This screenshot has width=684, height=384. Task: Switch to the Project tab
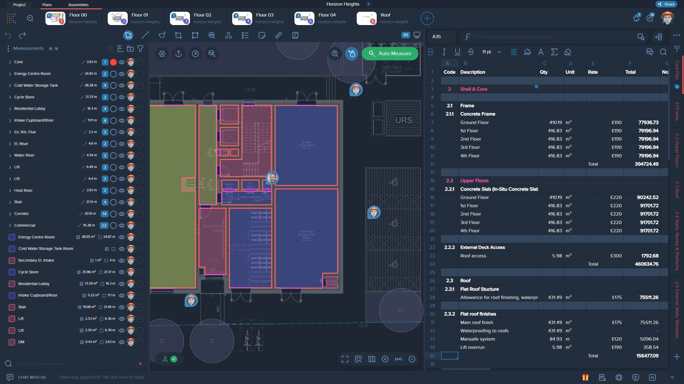point(20,5)
